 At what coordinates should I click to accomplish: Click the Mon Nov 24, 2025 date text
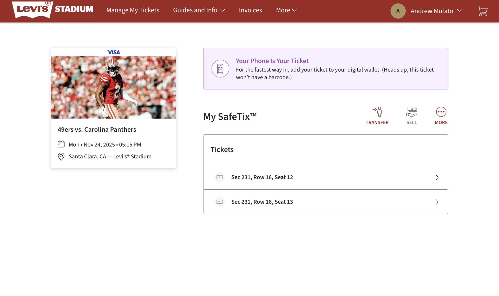[105, 145]
